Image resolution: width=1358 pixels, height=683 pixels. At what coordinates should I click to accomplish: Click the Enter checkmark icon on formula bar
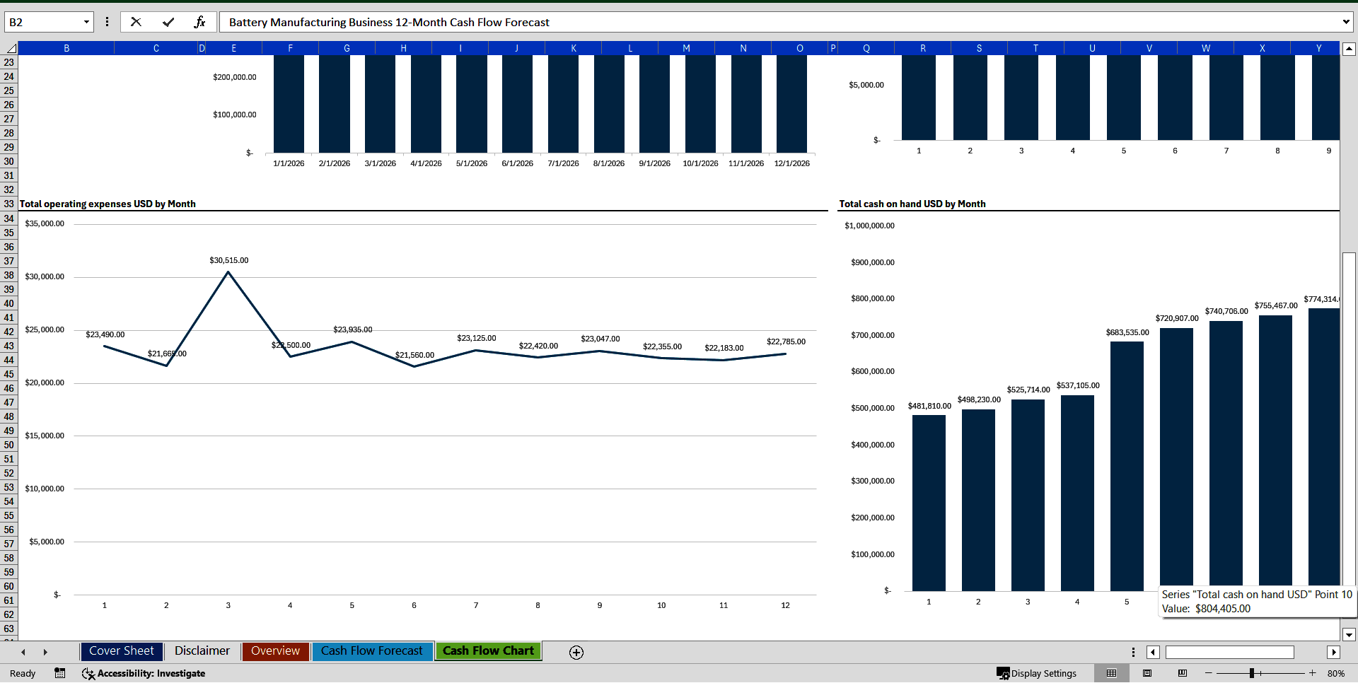(x=168, y=21)
